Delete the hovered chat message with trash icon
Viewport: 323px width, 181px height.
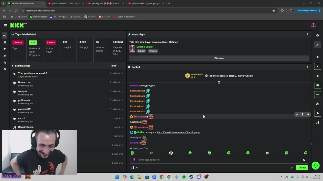[x=308, y=115]
